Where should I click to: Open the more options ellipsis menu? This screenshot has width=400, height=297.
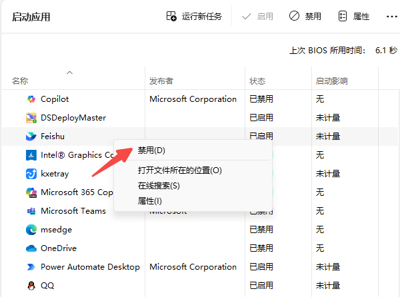(x=391, y=16)
